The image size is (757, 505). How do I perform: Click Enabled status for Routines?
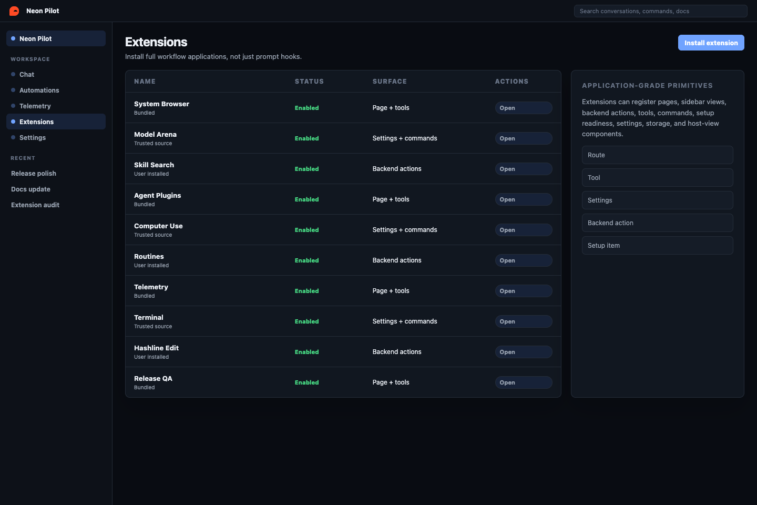(x=306, y=260)
